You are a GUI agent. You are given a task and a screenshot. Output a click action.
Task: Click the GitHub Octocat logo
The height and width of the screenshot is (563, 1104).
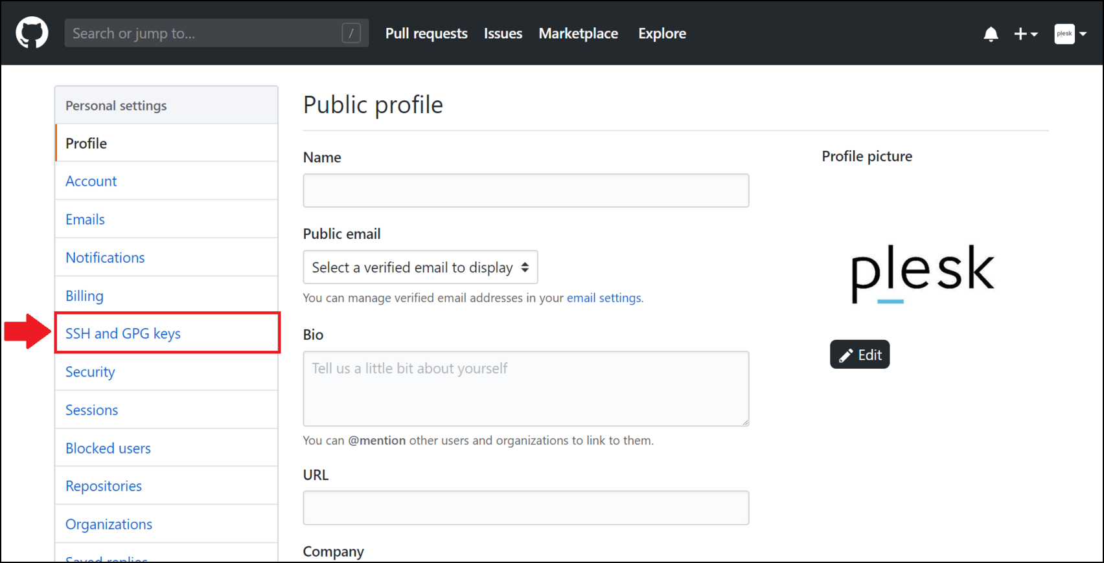[32, 33]
